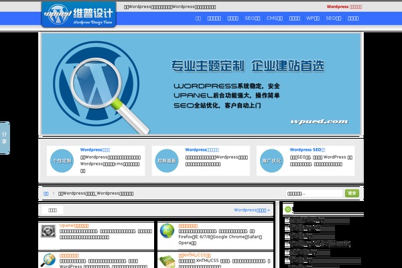402x268 pixels.
Task: Click the 个性定制 circle icon
Action: coord(62,161)
